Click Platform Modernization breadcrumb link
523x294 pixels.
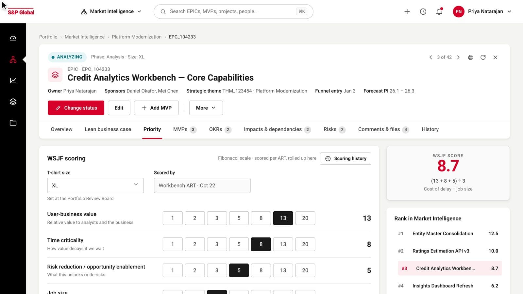137,37
